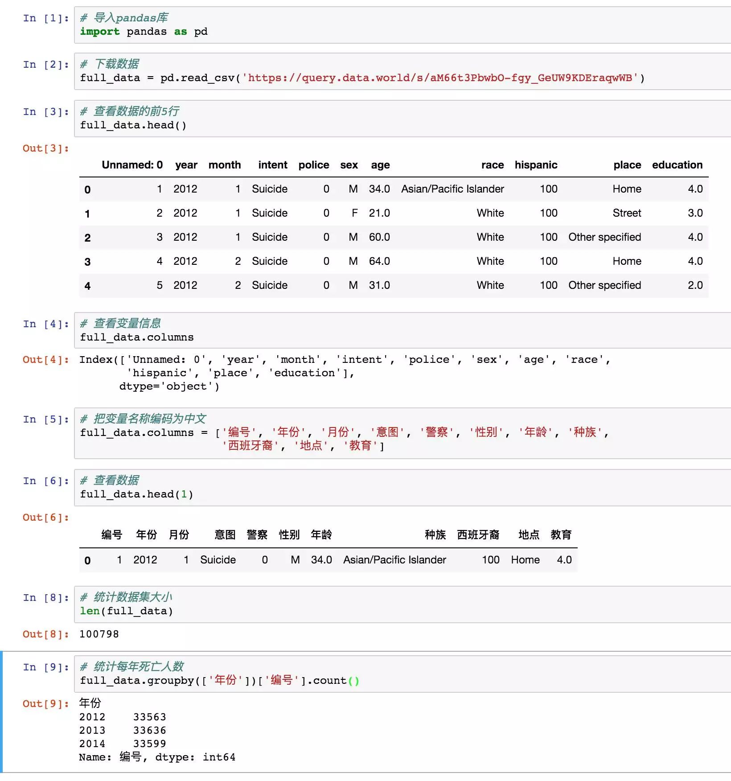
Task: Click the '# 统计数据集大小' comment
Action: click(x=126, y=597)
